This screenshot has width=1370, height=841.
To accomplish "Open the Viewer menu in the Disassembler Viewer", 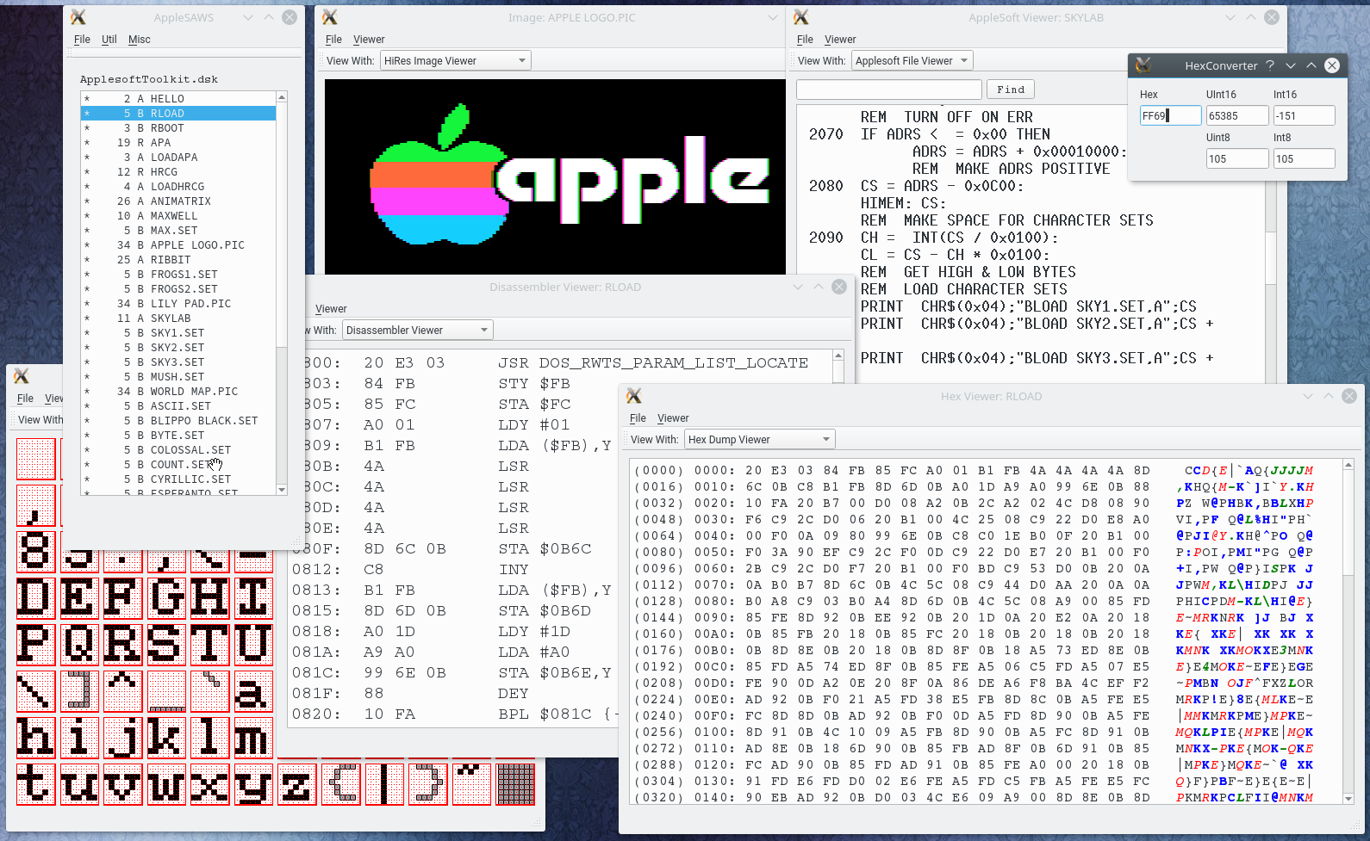I will point(331,309).
